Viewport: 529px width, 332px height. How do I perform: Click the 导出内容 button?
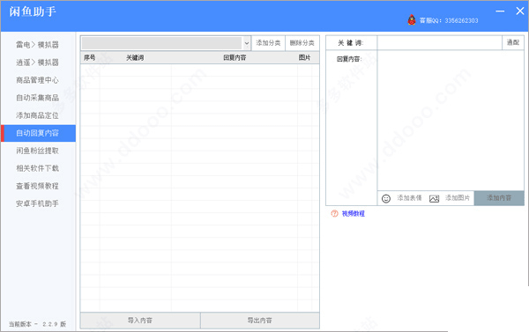coord(260,321)
